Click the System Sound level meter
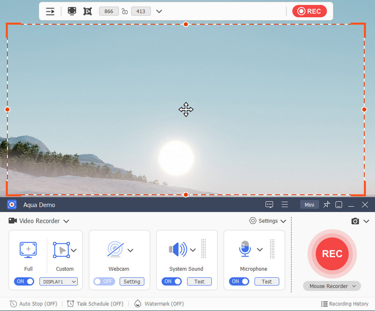375x311 pixels. (203, 249)
